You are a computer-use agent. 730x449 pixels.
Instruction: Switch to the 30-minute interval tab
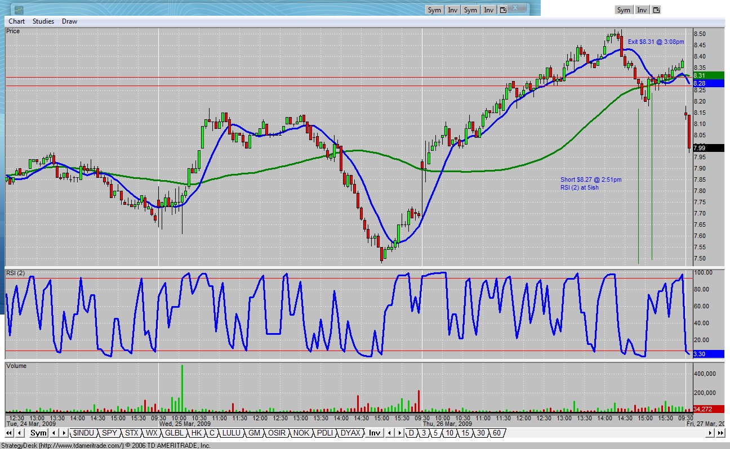pos(481,433)
